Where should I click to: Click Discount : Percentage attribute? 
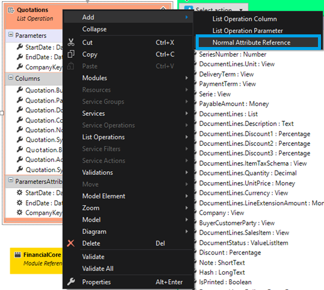click(x=230, y=253)
